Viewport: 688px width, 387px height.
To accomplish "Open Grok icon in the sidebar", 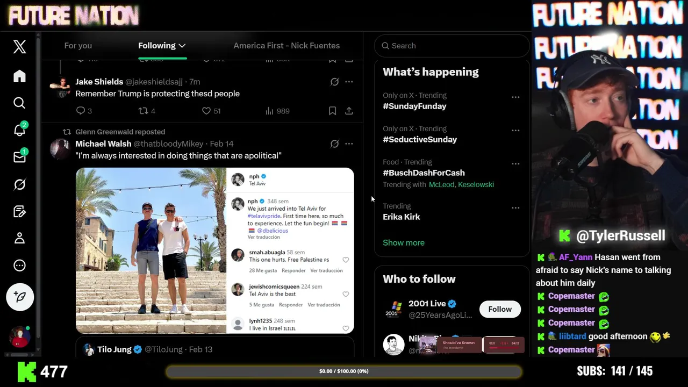I will pos(19,184).
